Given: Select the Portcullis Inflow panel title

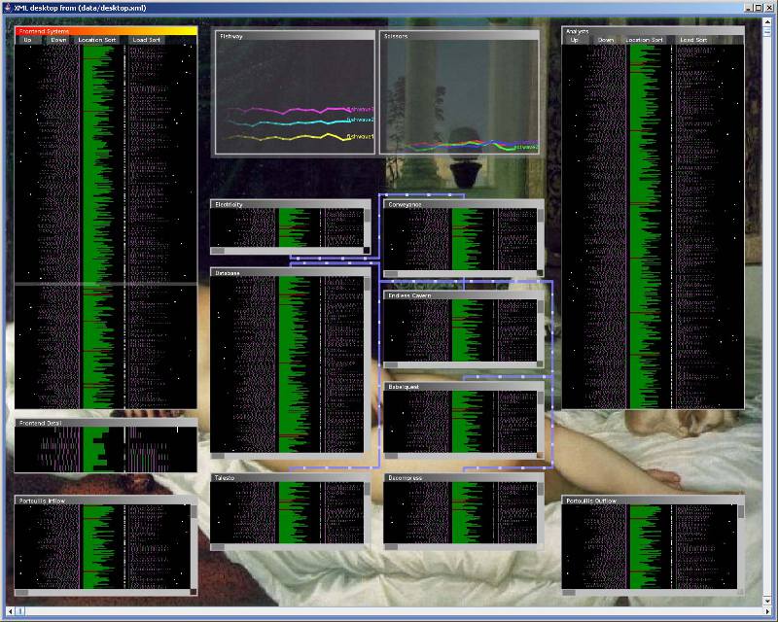Looking at the screenshot, I should coord(42,501).
